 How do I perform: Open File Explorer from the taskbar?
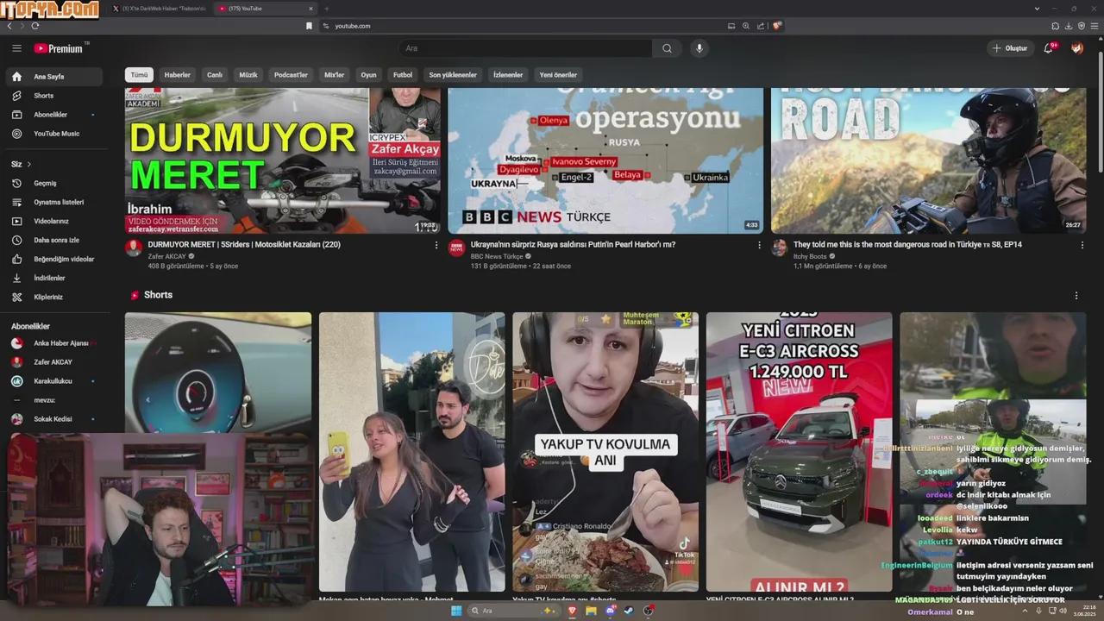[x=591, y=611]
